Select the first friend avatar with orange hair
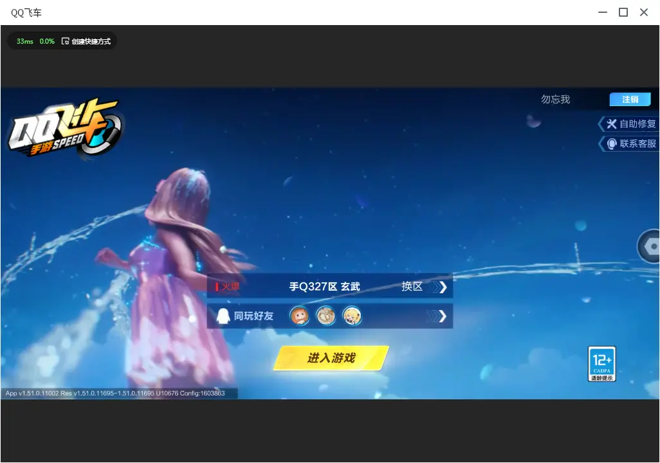This screenshot has height=463, width=660. (x=300, y=316)
